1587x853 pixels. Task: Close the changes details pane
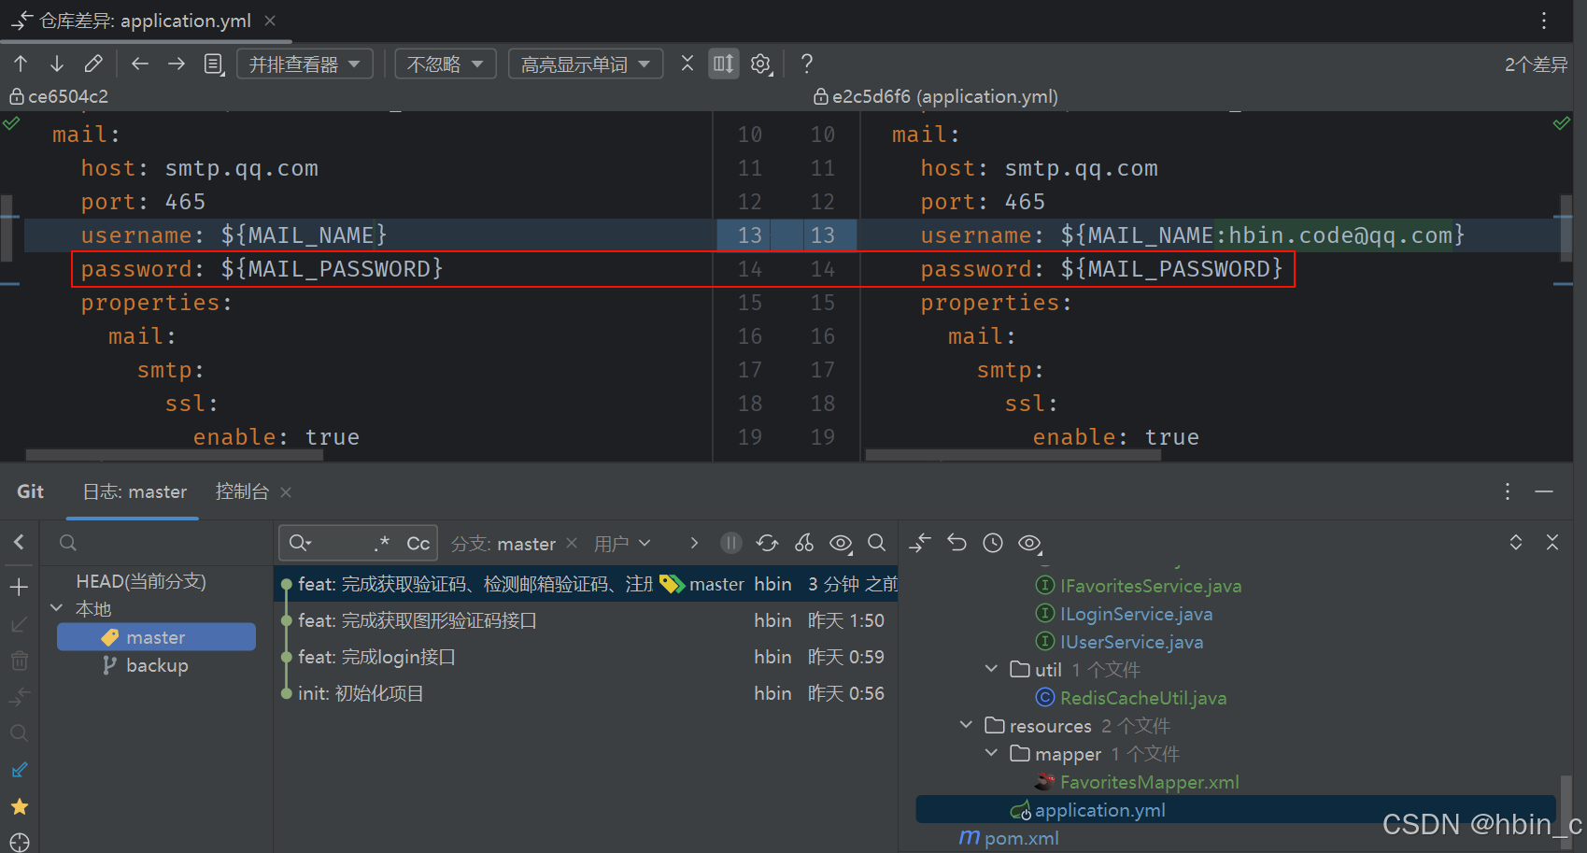1552,543
